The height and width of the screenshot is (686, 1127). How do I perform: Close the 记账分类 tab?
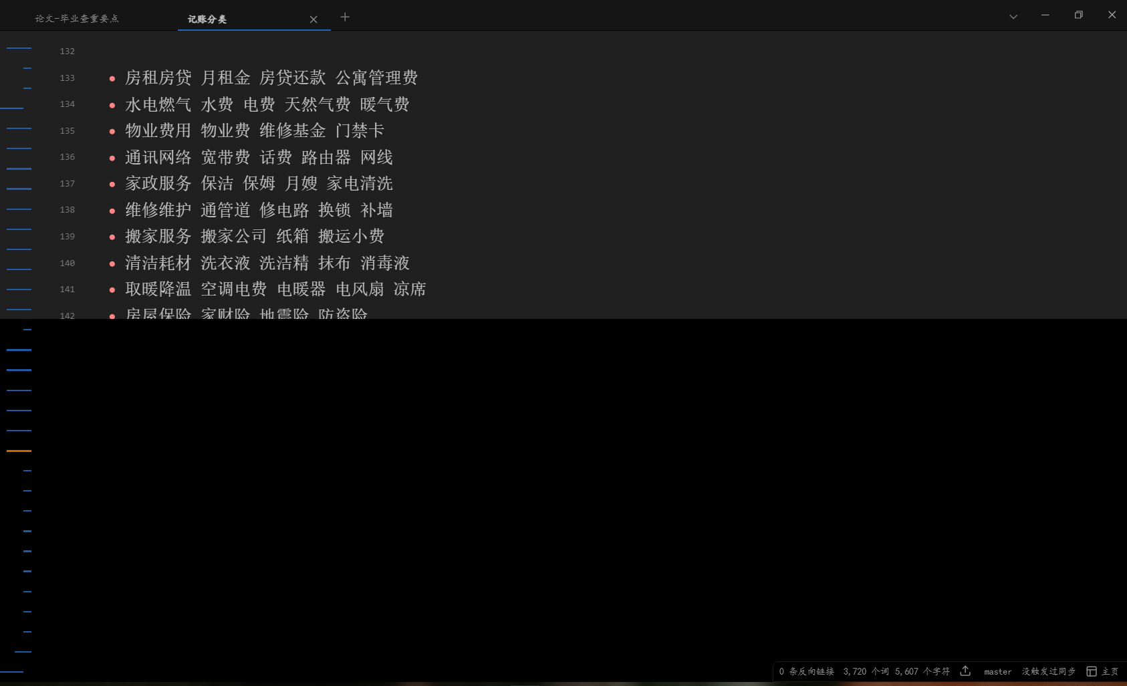[314, 19]
